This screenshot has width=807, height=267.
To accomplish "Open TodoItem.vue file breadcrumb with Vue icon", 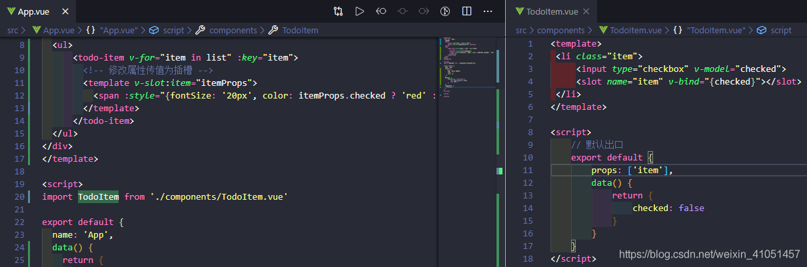I will (x=630, y=30).
